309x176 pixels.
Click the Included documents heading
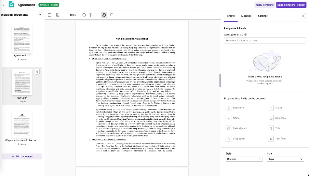coord(15,15)
